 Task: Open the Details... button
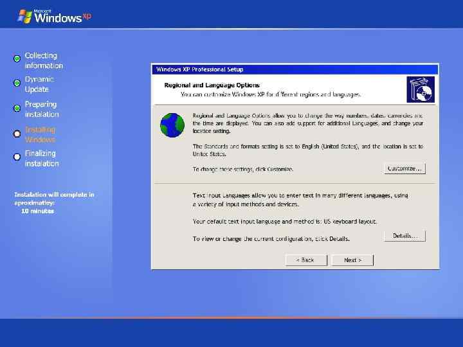(405, 236)
